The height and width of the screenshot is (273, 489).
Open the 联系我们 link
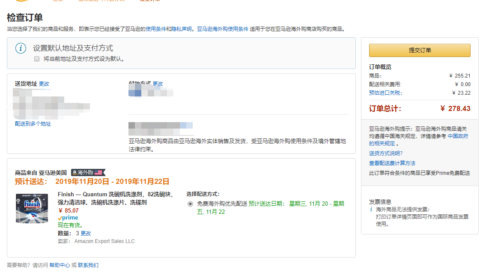click(88, 265)
